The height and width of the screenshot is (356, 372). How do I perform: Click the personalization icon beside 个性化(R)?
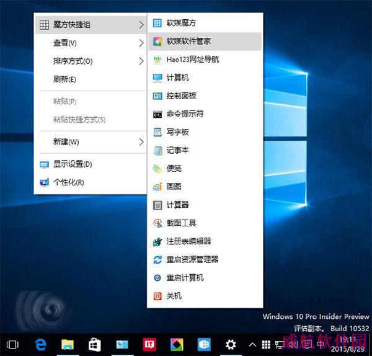click(x=45, y=182)
